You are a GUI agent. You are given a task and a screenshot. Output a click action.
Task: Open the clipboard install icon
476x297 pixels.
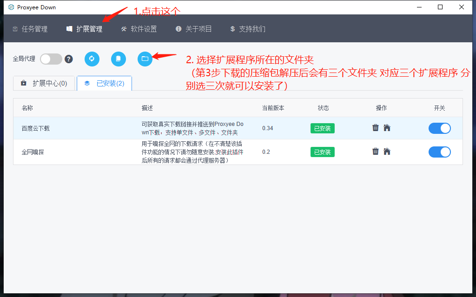pos(118,59)
